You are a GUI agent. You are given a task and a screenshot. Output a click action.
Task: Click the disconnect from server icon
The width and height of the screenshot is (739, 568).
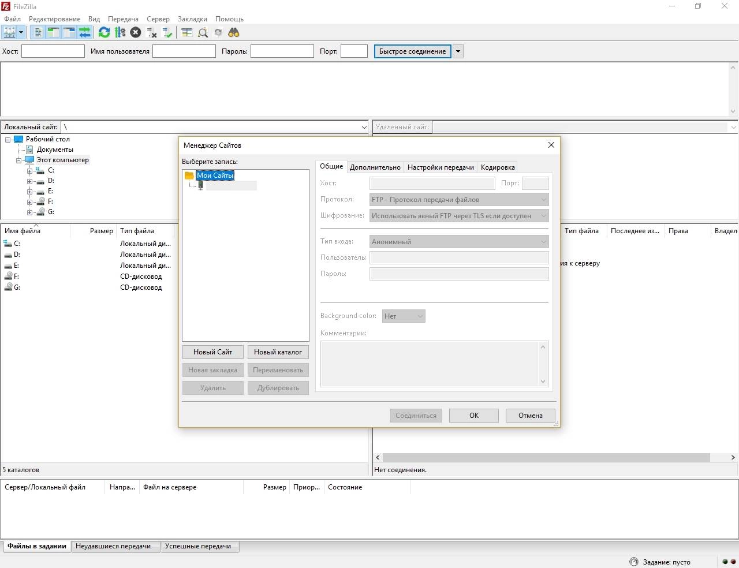(x=152, y=32)
